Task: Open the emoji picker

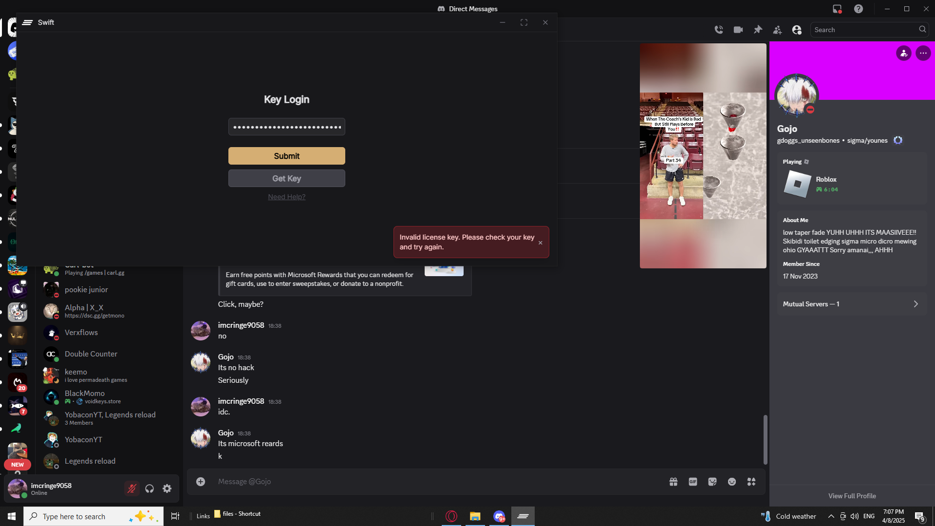Action: (x=732, y=482)
